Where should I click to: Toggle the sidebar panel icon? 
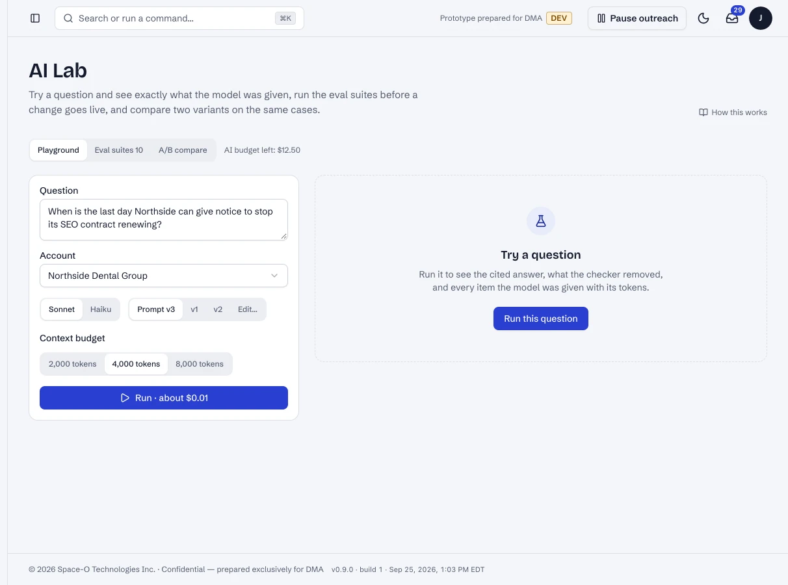coord(35,18)
